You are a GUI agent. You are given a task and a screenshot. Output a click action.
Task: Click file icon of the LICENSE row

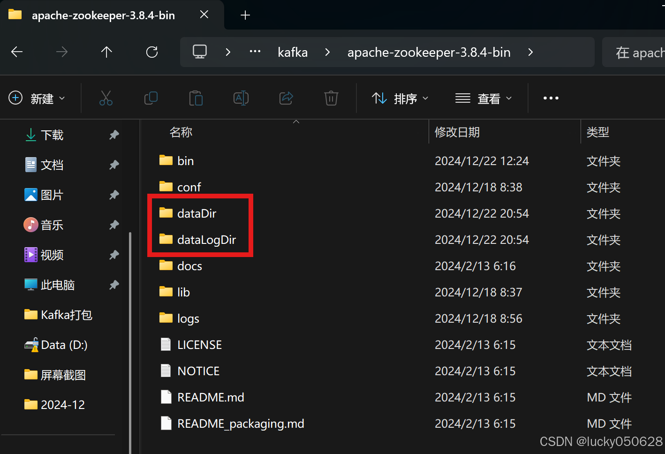tap(166, 344)
